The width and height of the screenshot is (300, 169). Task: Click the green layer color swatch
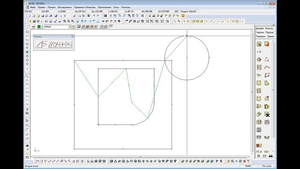pos(39,27)
